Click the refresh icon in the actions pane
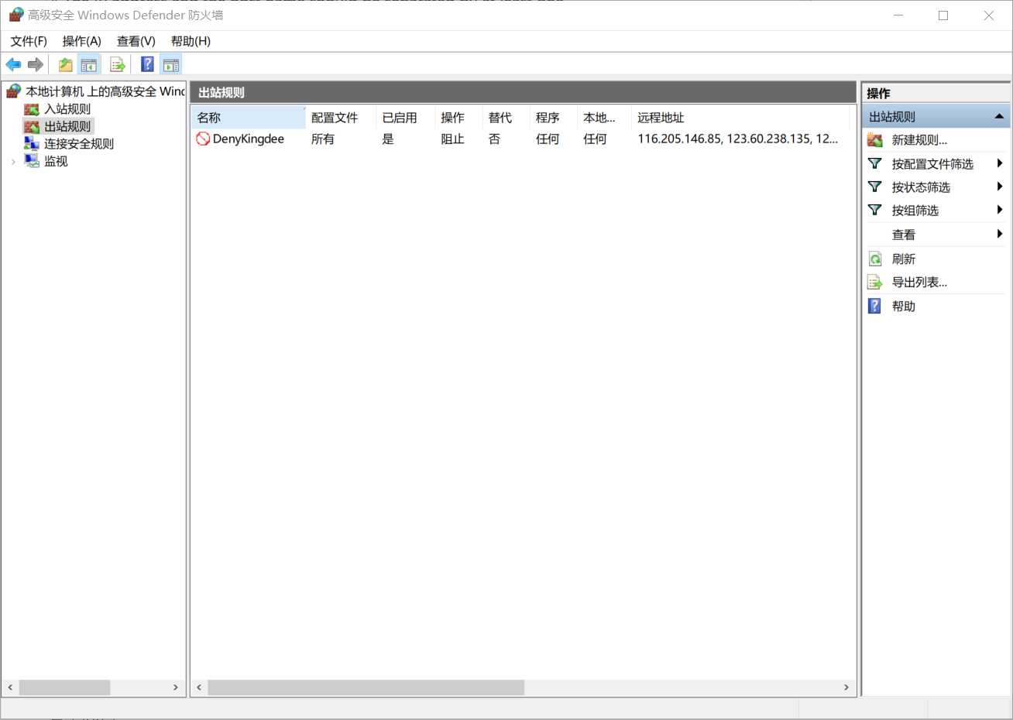Screen dimensions: 1013x720 (x=874, y=259)
